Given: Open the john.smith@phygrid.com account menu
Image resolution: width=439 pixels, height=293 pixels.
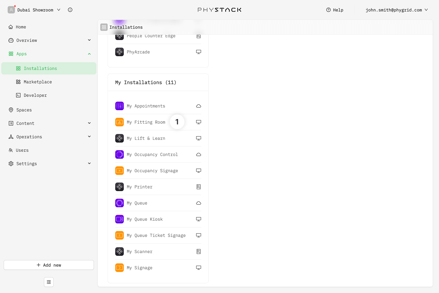Looking at the screenshot, I should click(x=397, y=10).
